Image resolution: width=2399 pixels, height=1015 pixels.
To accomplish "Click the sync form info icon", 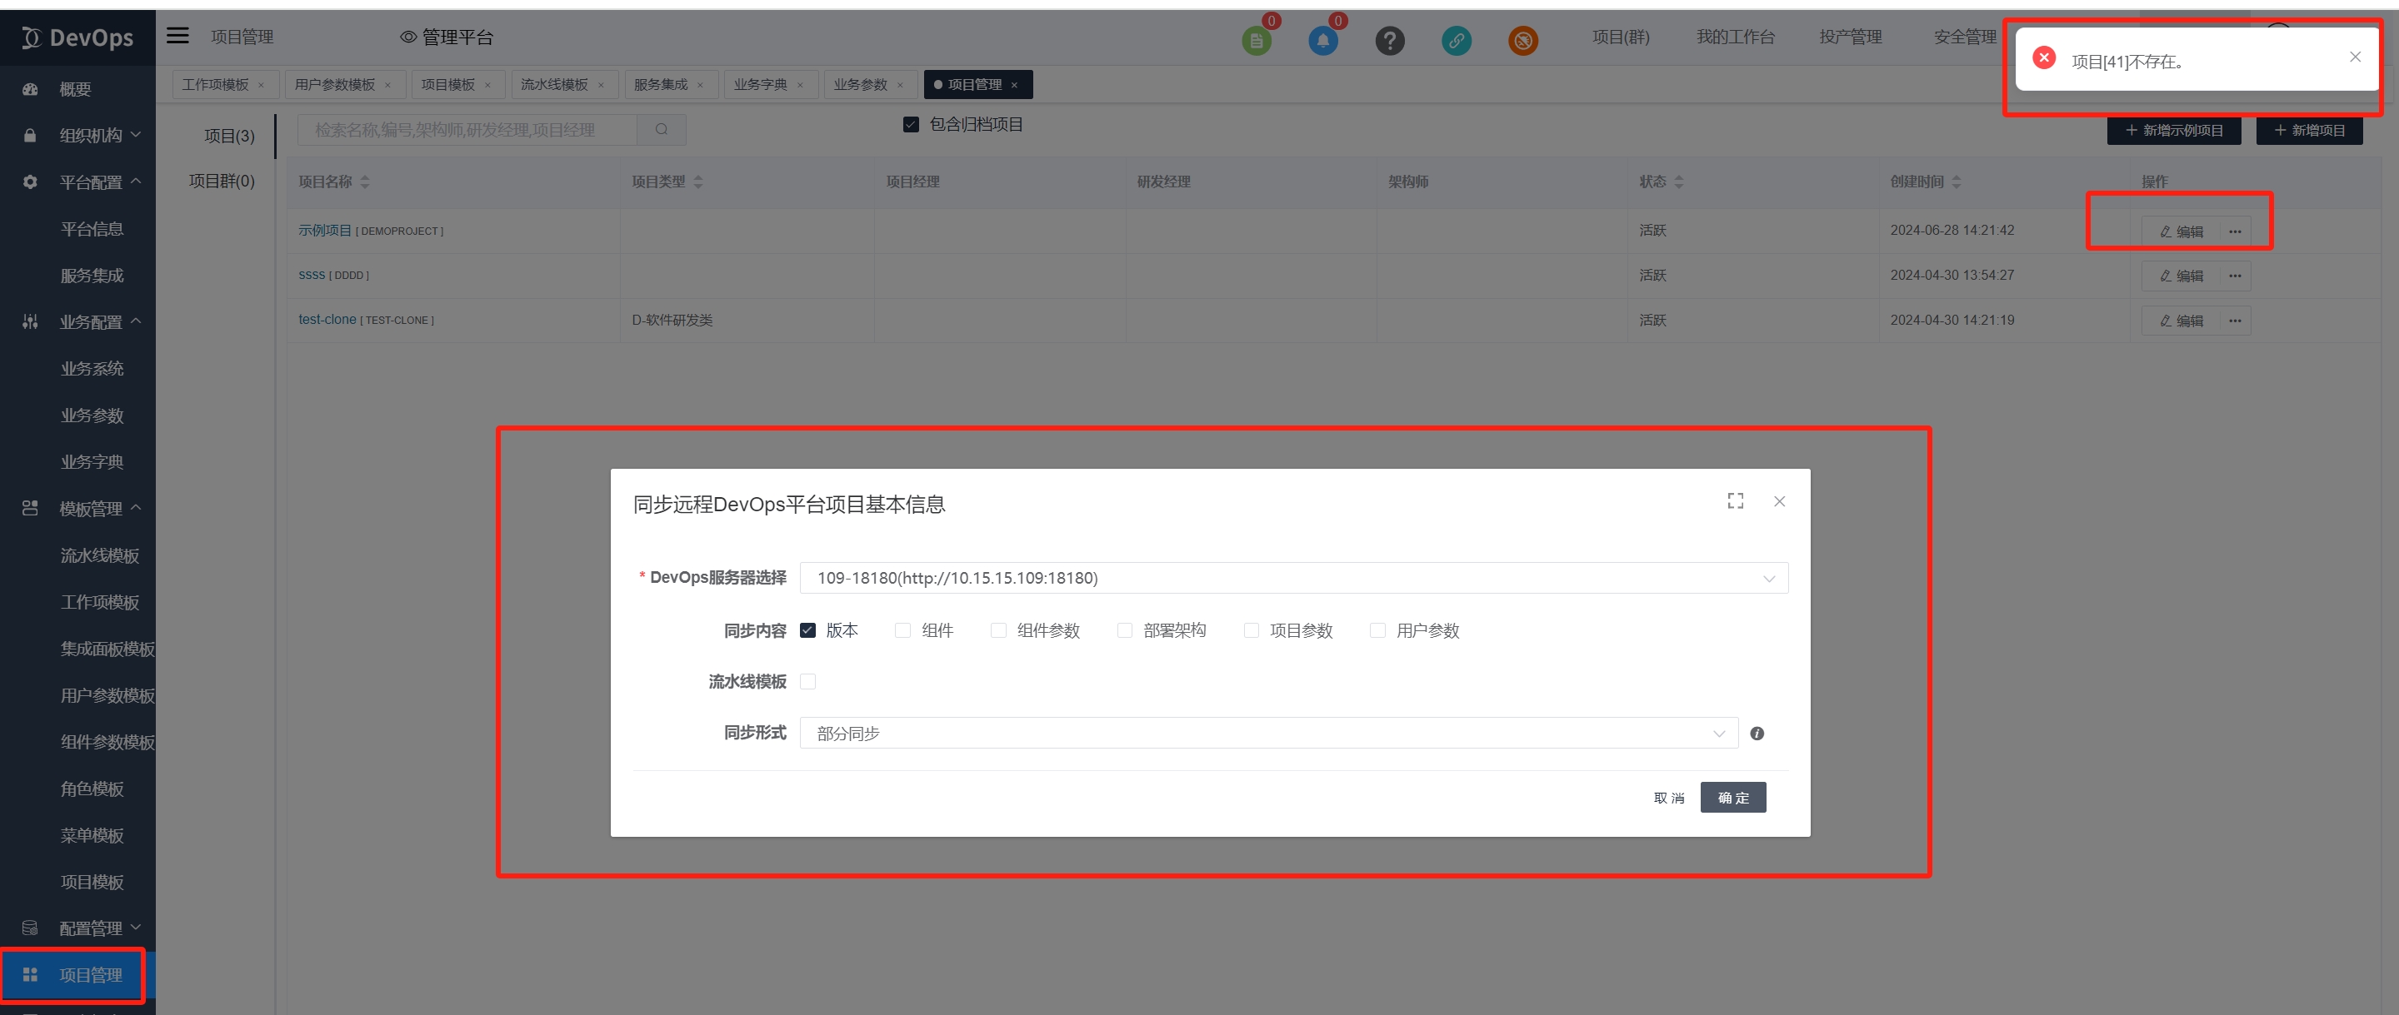I will (1757, 733).
